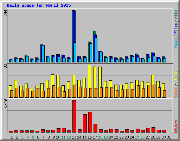Click day 7 on the x-axis
Image resolution: width=180 pixels, height=141 pixels.
43,137
